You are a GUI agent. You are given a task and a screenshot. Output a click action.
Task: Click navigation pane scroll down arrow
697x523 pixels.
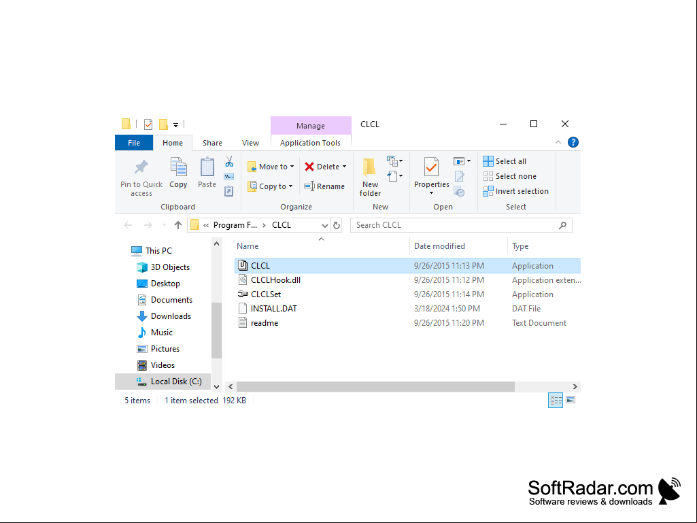216,386
